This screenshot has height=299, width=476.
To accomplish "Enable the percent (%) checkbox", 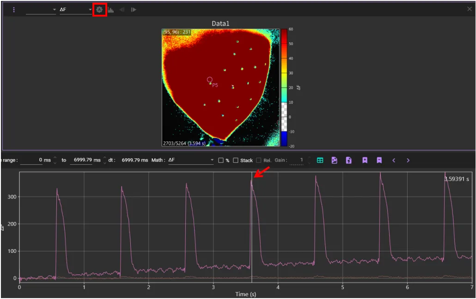I will coord(221,161).
